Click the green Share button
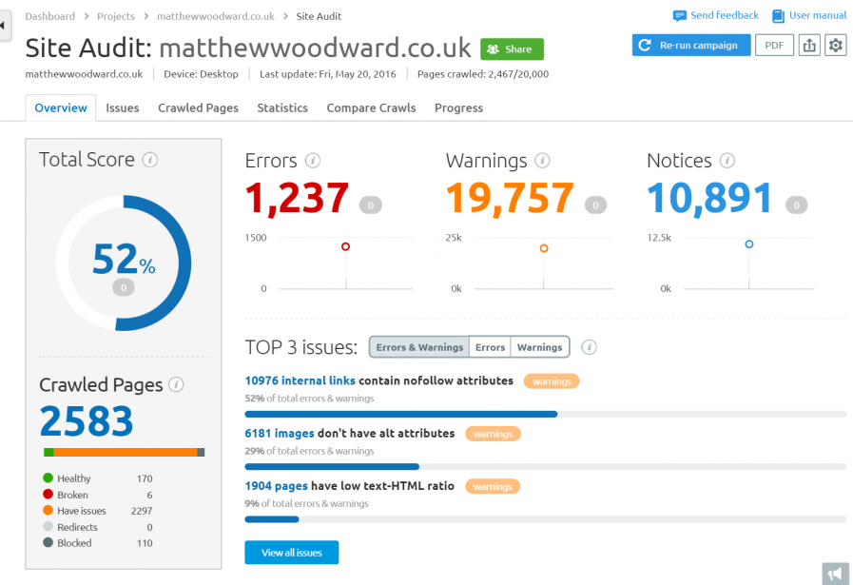The width and height of the screenshot is (853, 585). click(512, 49)
